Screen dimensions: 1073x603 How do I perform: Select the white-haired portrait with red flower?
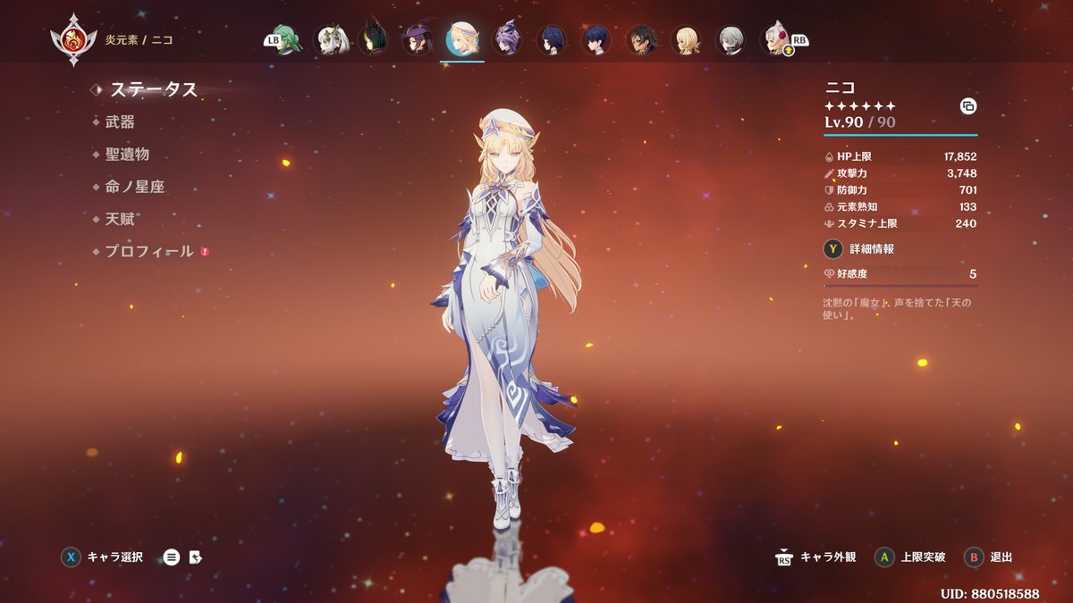pyautogui.click(x=775, y=40)
